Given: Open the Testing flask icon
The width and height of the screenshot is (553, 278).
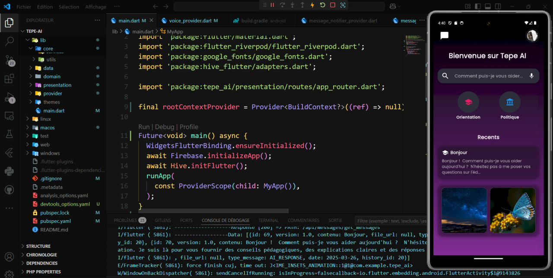Looking at the screenshot, I should (9, 134).
